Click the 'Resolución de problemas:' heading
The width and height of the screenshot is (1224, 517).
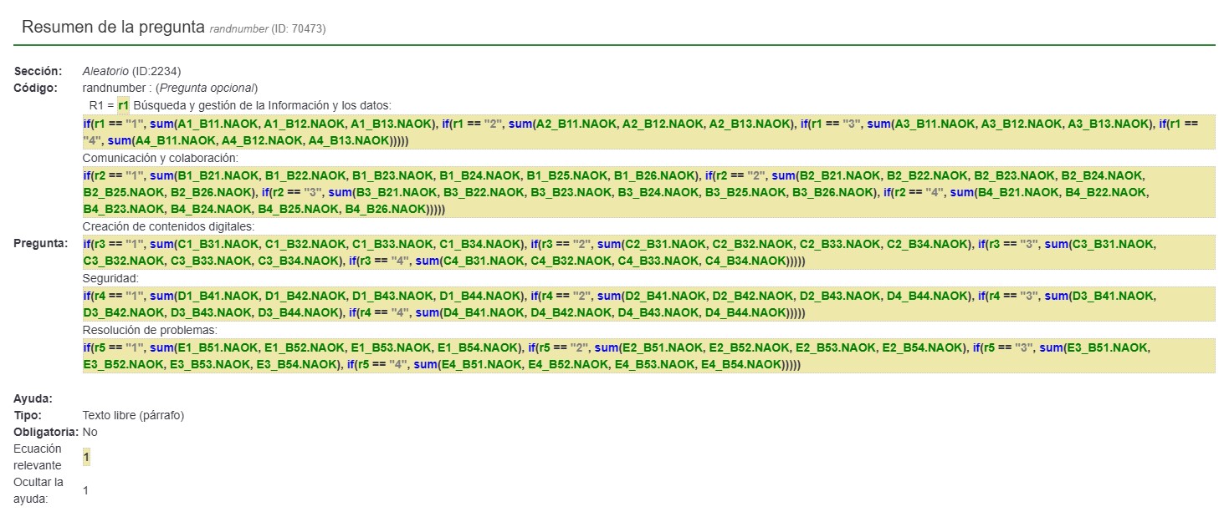pos(149,330)
